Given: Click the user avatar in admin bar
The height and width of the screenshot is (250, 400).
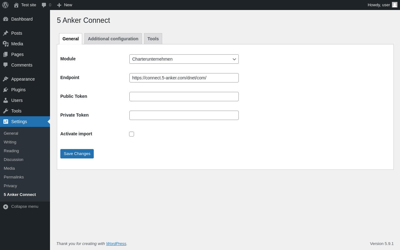Looking at the screenshot, I should (x=395, y=5).
